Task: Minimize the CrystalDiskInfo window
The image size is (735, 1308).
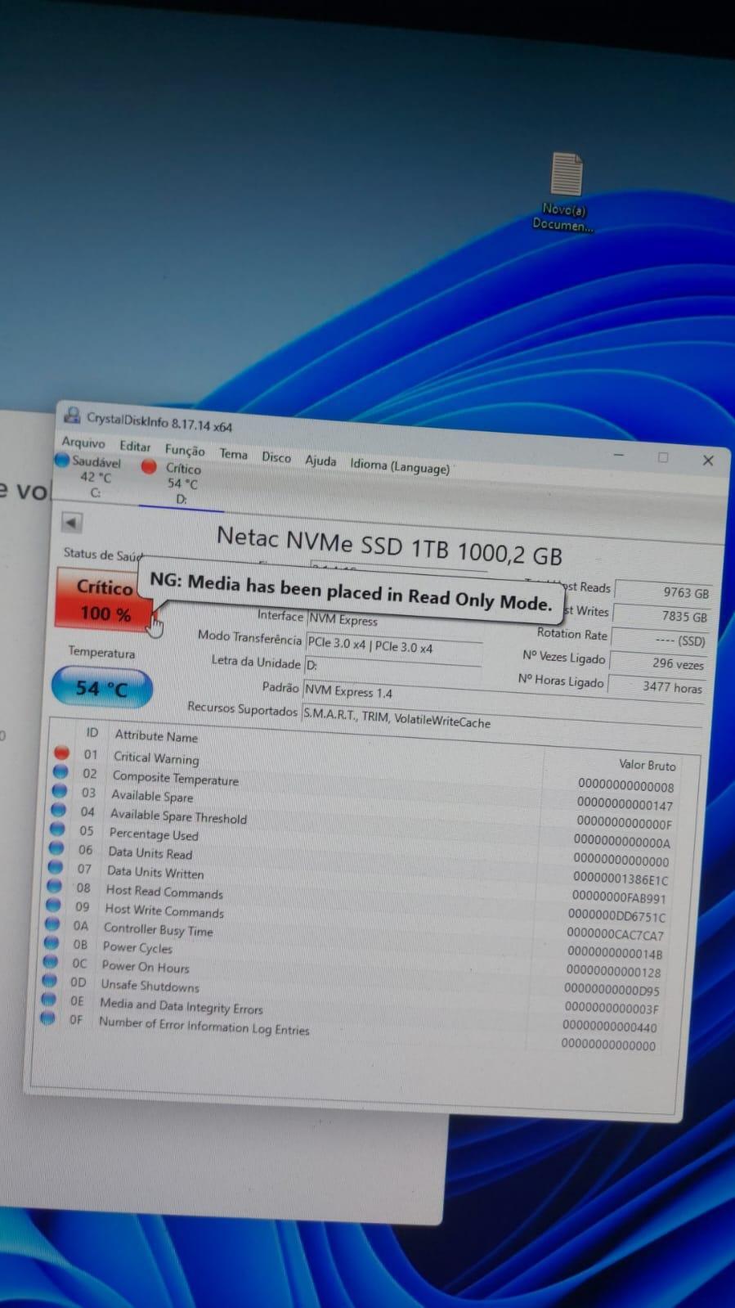Action: tap(619, 455)
